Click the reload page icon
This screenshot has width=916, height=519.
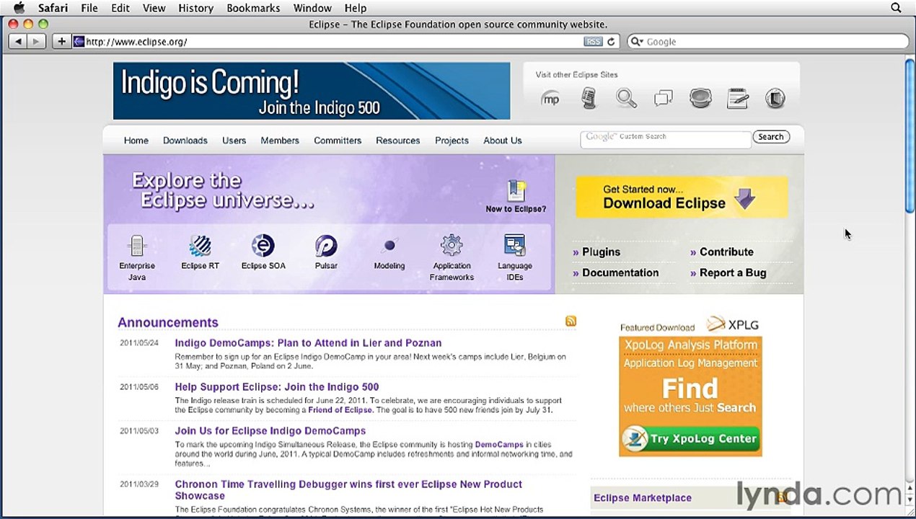[x=611, y=42]
